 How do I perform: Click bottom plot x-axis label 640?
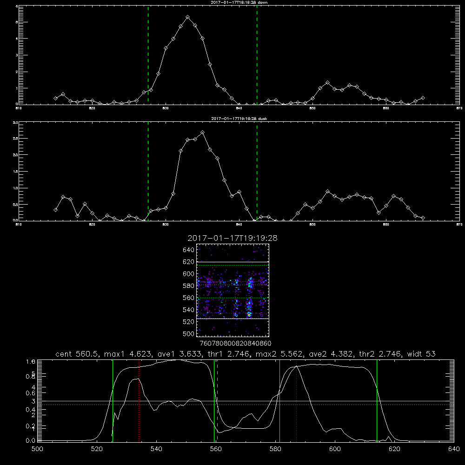click(x=454, y=449)
